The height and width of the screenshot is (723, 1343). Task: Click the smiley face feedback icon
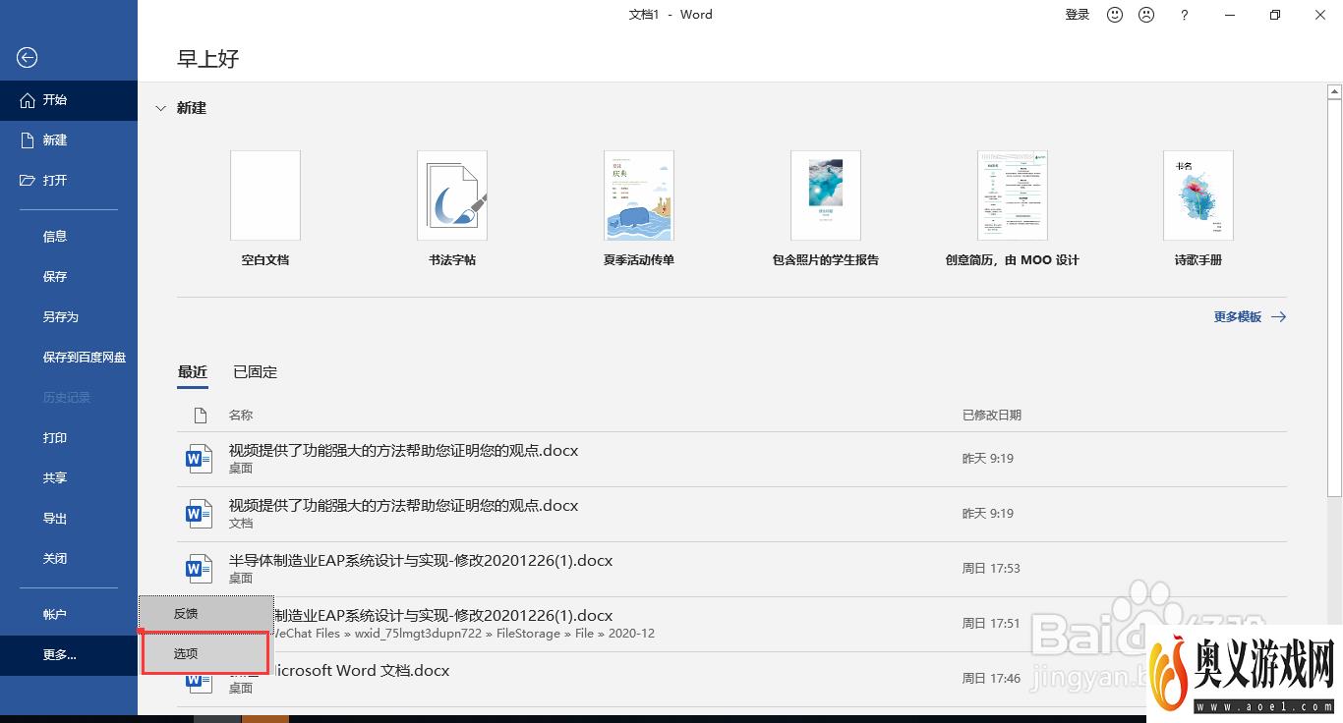coord(1115,15)
